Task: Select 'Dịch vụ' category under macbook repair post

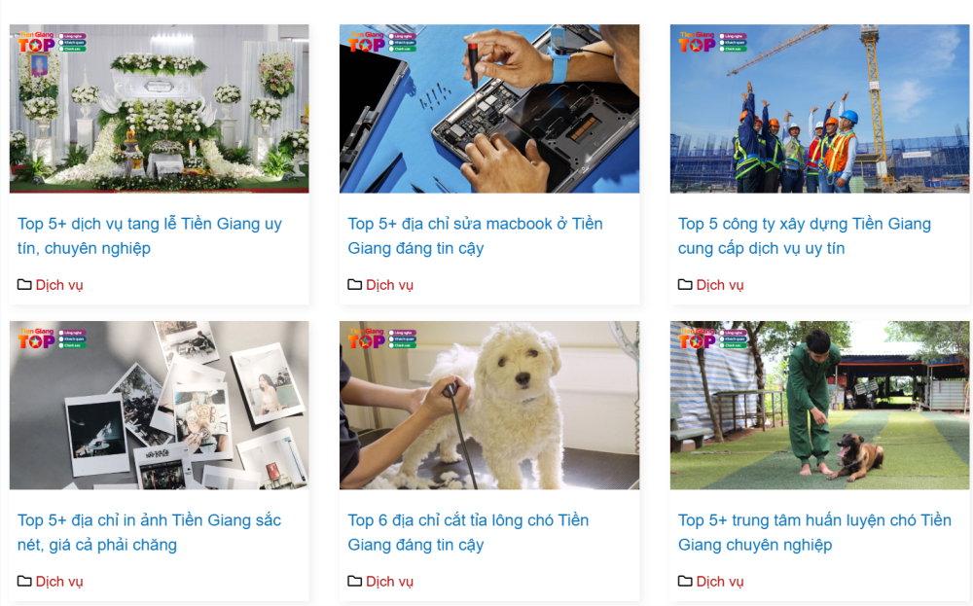Action: pyautogui.click(x=389, y=285)
